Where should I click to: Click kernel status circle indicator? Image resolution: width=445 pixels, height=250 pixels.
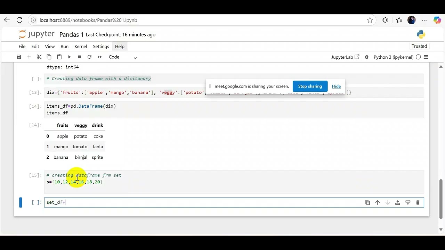point(418,57)
